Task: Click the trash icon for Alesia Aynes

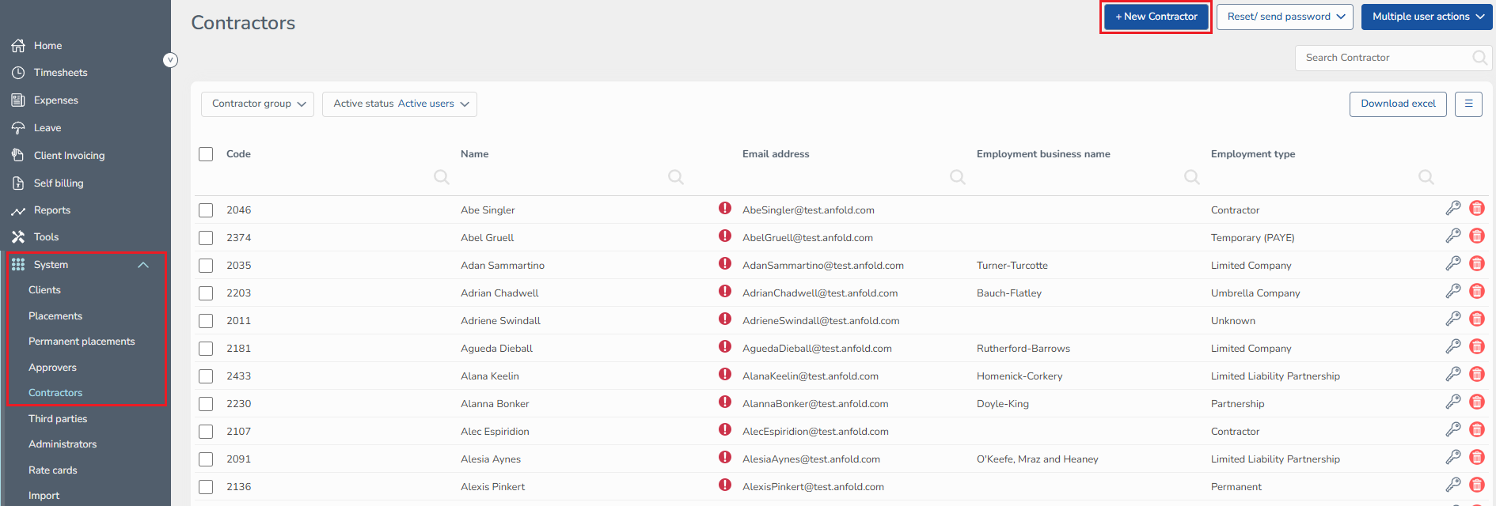Action: click(x=1477, y=457)
